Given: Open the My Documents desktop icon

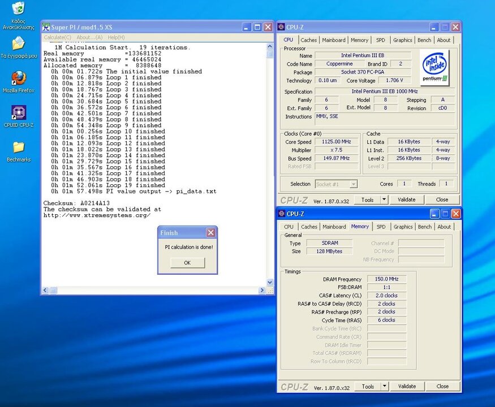Looking at the screenshot, I should tap(18, 47).
